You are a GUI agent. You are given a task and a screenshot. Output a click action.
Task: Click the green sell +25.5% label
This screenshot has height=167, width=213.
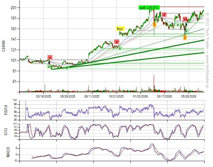pos(149,7)
